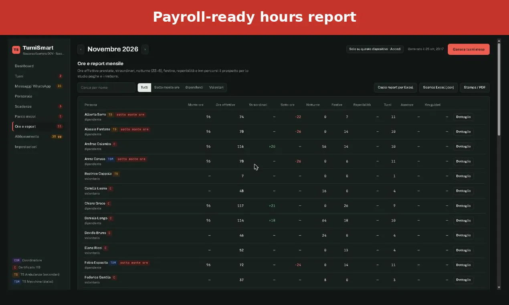This screenshot has height=305, width=509.
Task: Filter by Sotto monte ore tab
Action: point(167,87)
